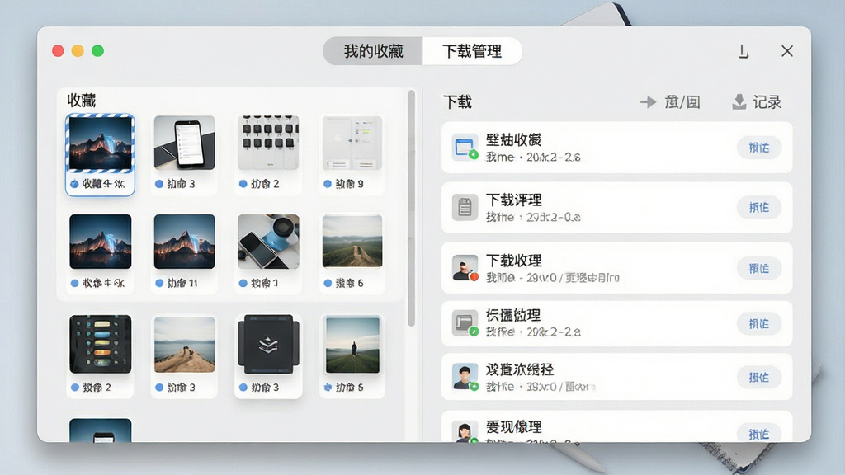Click the vertical scrollbar of the 收藏 panel
Viewport: 845px width, 475px height.
(411, 208)
